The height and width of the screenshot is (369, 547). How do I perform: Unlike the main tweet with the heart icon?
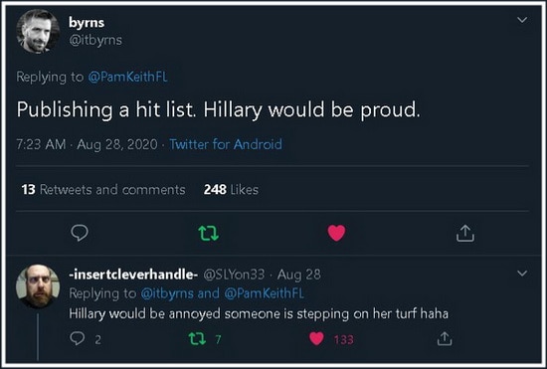point(336,233)
